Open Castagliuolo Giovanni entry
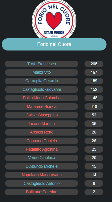The width and height of the screenshot is (112, 202). (x=41, y=89)
